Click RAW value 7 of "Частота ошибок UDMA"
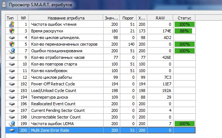This screenshot has width=222, height=138. 170,124
